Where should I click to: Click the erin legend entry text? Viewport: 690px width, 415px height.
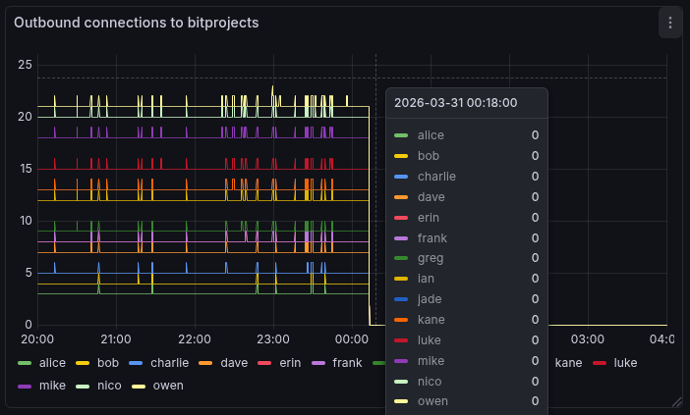[x=289, y=363]
